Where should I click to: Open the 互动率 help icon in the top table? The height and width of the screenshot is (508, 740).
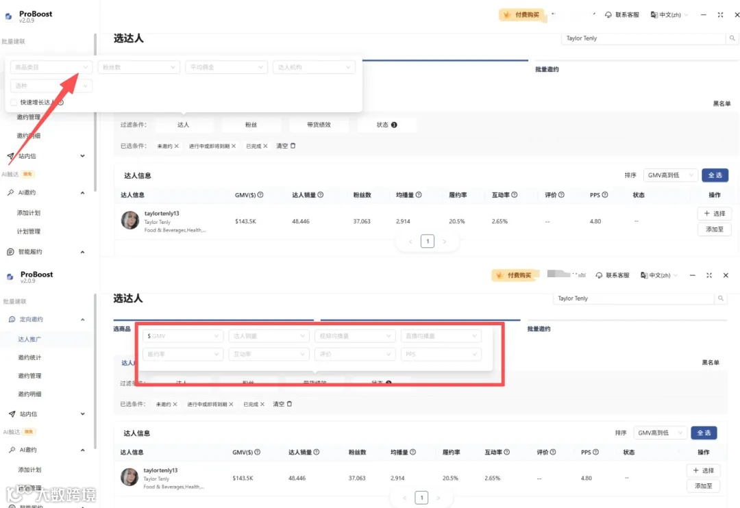click(x=515, y=195)
